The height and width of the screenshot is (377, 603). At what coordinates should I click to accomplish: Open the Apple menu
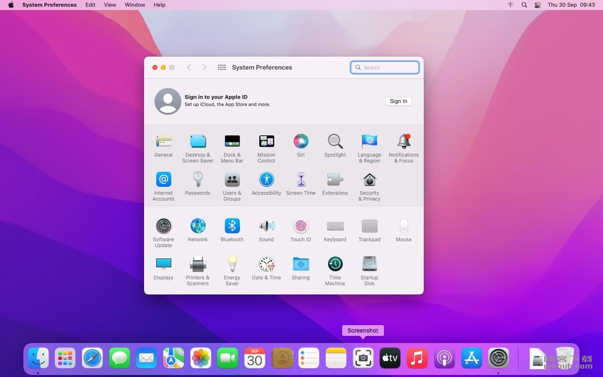coord(11,5)
